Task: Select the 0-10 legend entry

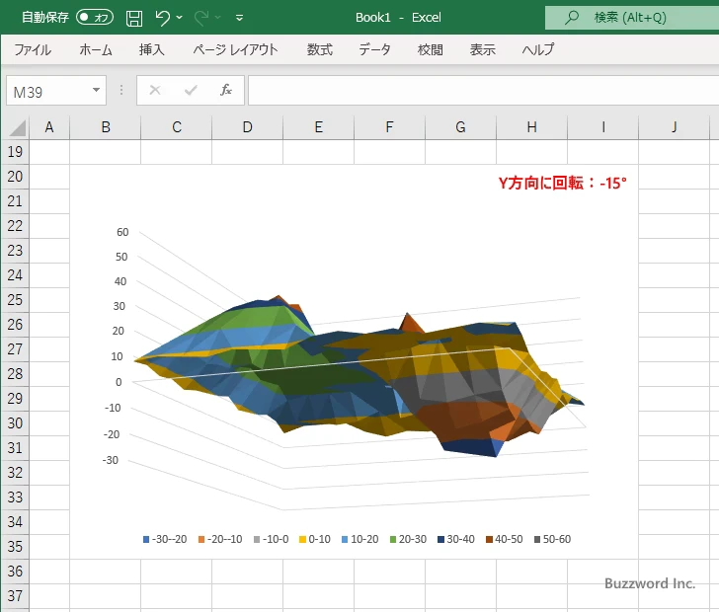Action: tap(314, 539)
